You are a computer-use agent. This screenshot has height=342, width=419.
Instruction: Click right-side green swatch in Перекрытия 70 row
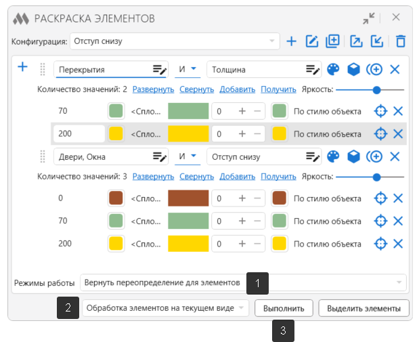[280, 111]
